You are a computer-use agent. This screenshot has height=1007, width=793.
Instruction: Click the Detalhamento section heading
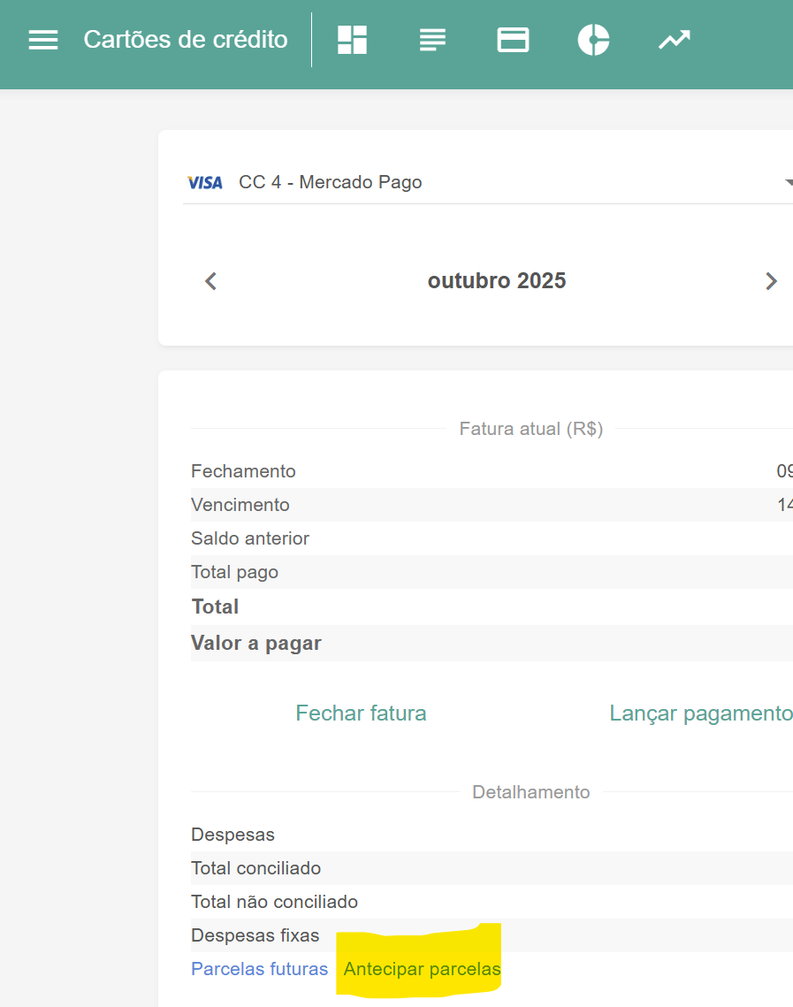[531, 792]
